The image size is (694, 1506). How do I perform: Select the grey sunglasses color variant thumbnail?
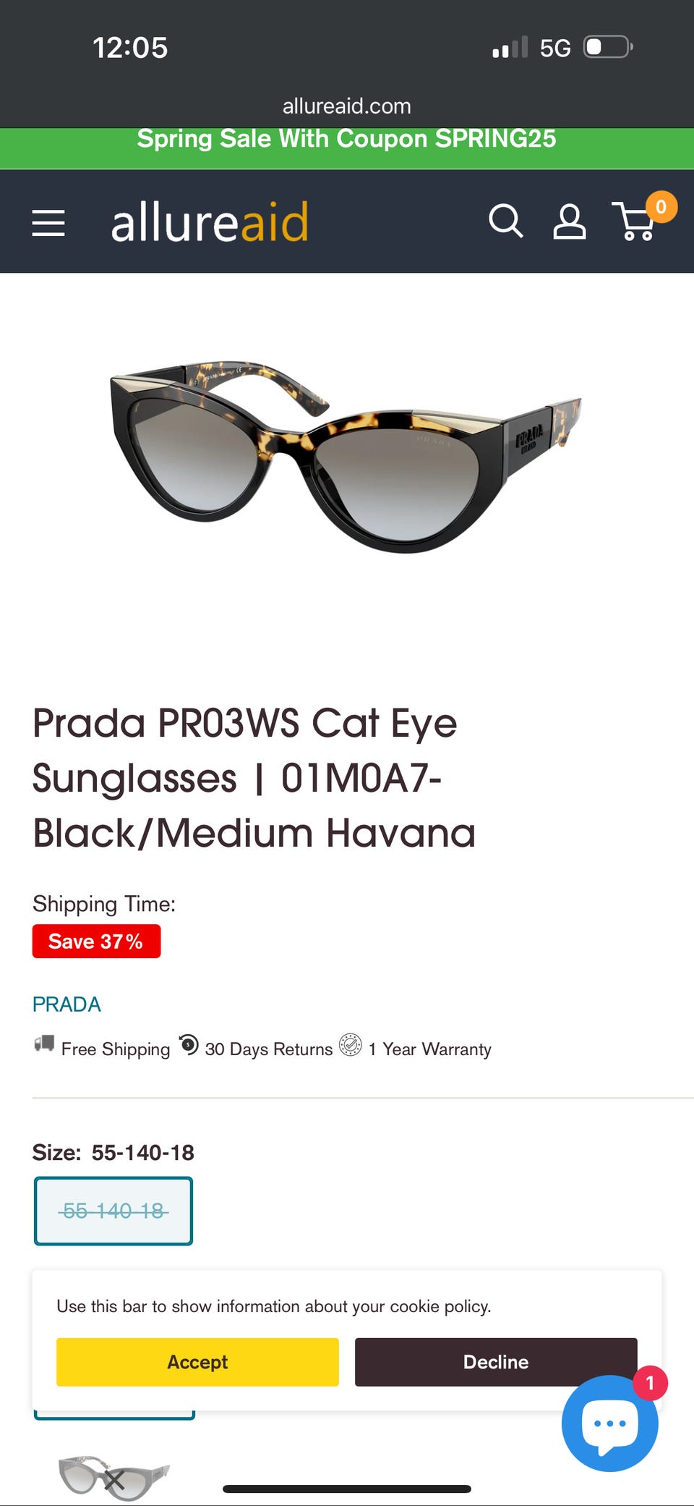click(x=114, y=1476)
